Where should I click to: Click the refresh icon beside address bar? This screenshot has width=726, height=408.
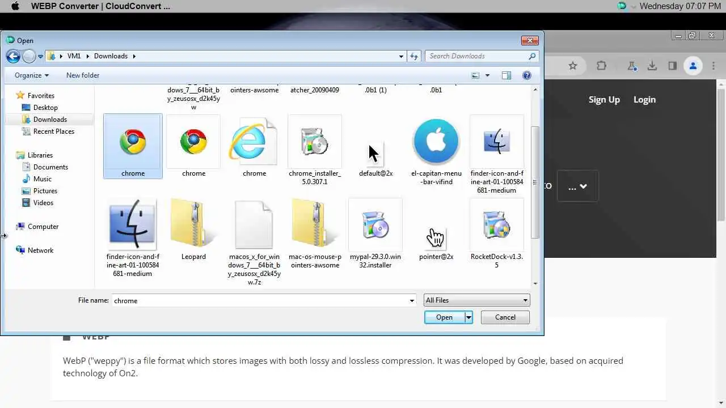pos(414,56)
